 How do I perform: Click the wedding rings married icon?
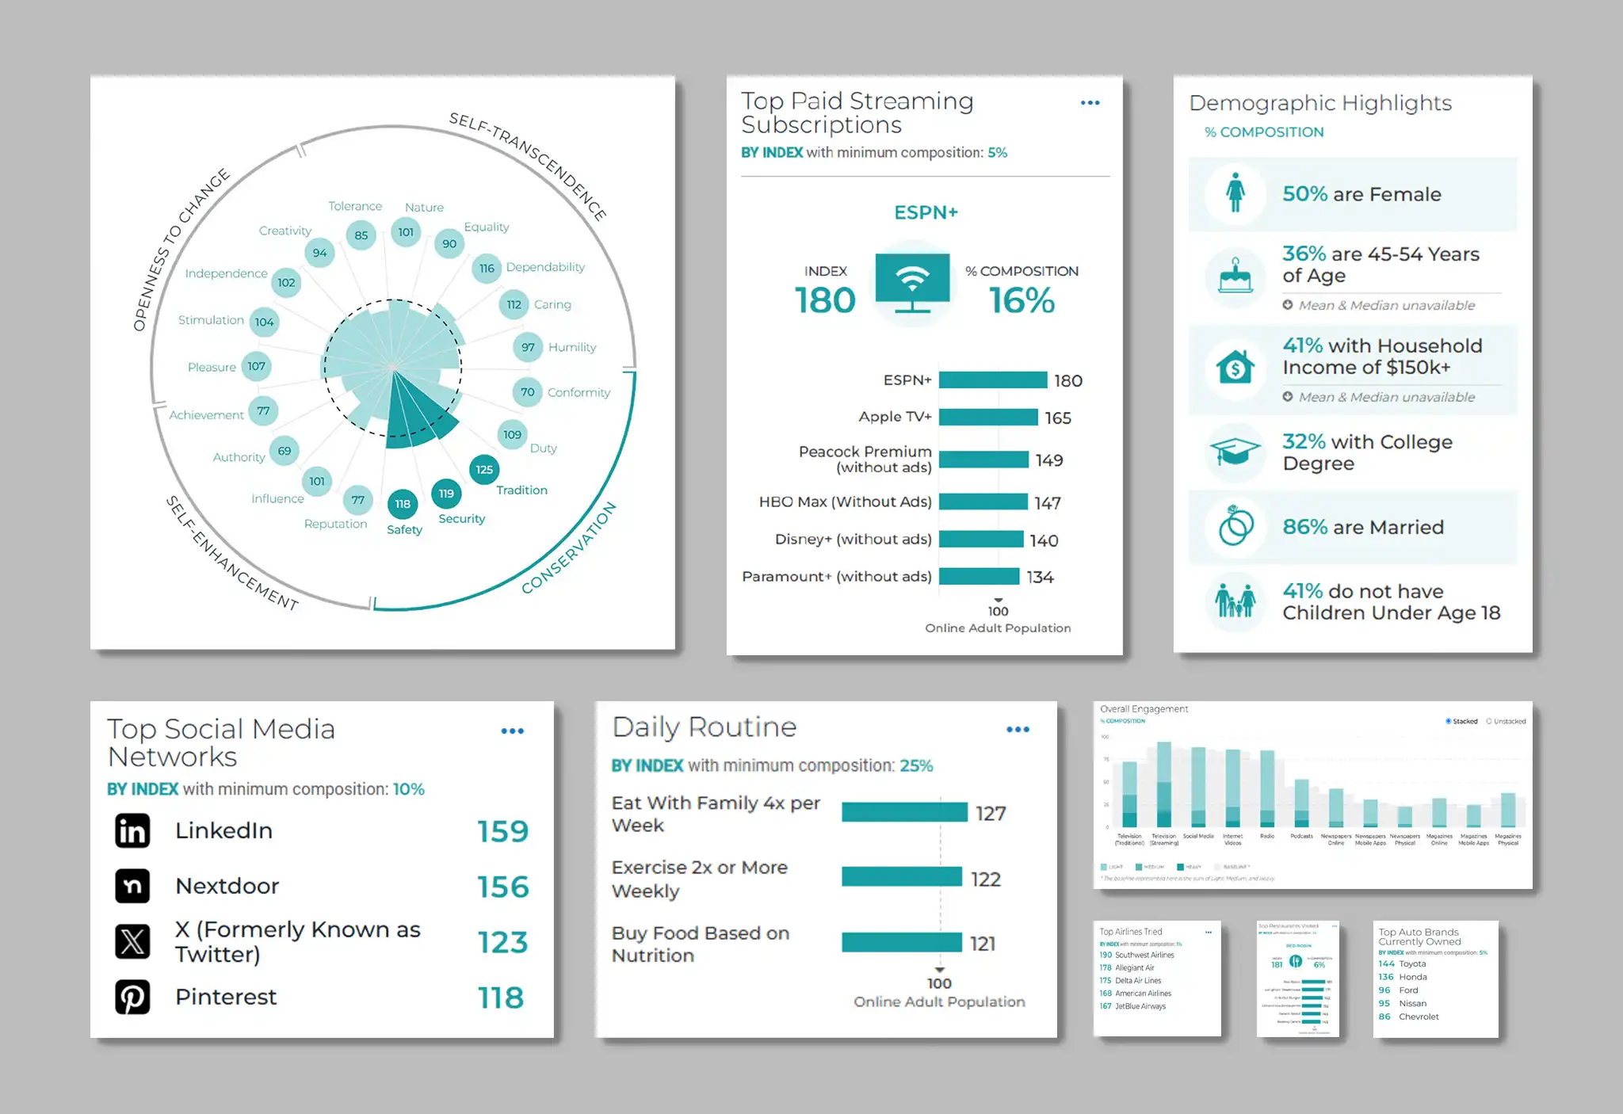[x=1235, y=526]
